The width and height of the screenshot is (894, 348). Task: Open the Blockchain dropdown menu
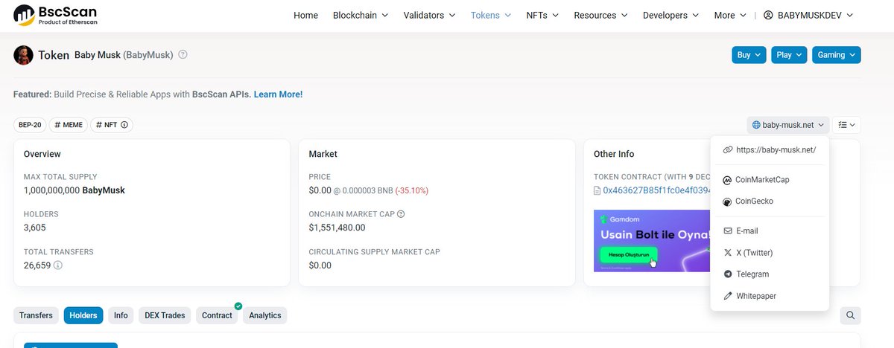361,16
